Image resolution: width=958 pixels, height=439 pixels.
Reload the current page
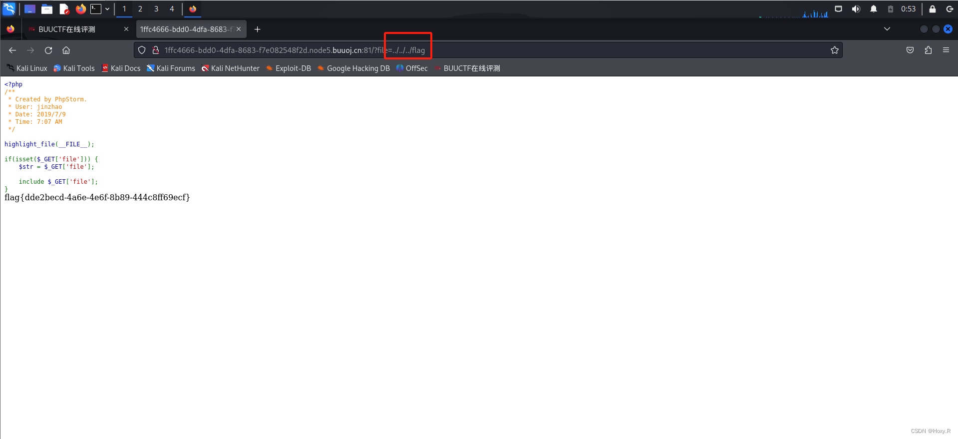(x=48, y=50)
